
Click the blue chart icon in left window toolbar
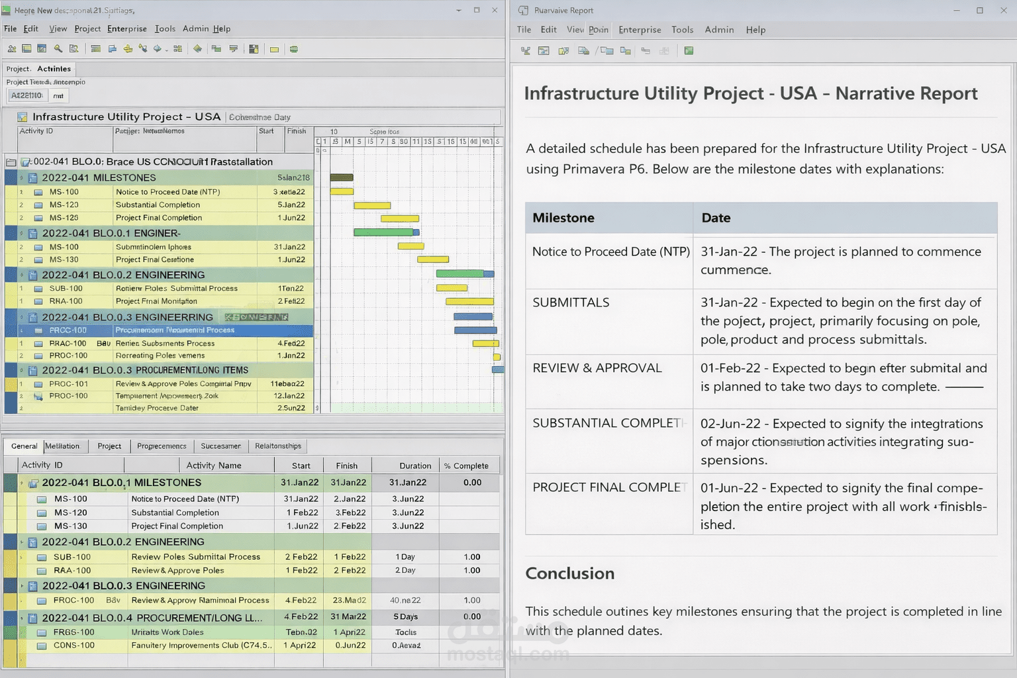(42, 49)
